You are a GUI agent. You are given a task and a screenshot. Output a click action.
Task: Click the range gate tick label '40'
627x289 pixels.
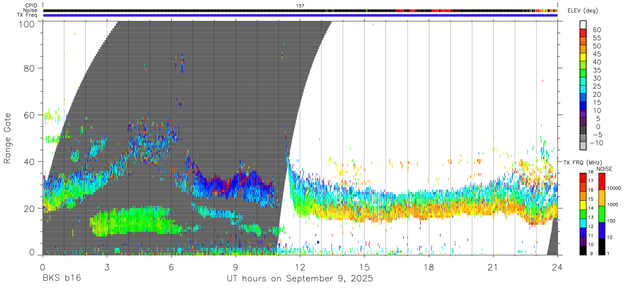[x=29, y=162]
